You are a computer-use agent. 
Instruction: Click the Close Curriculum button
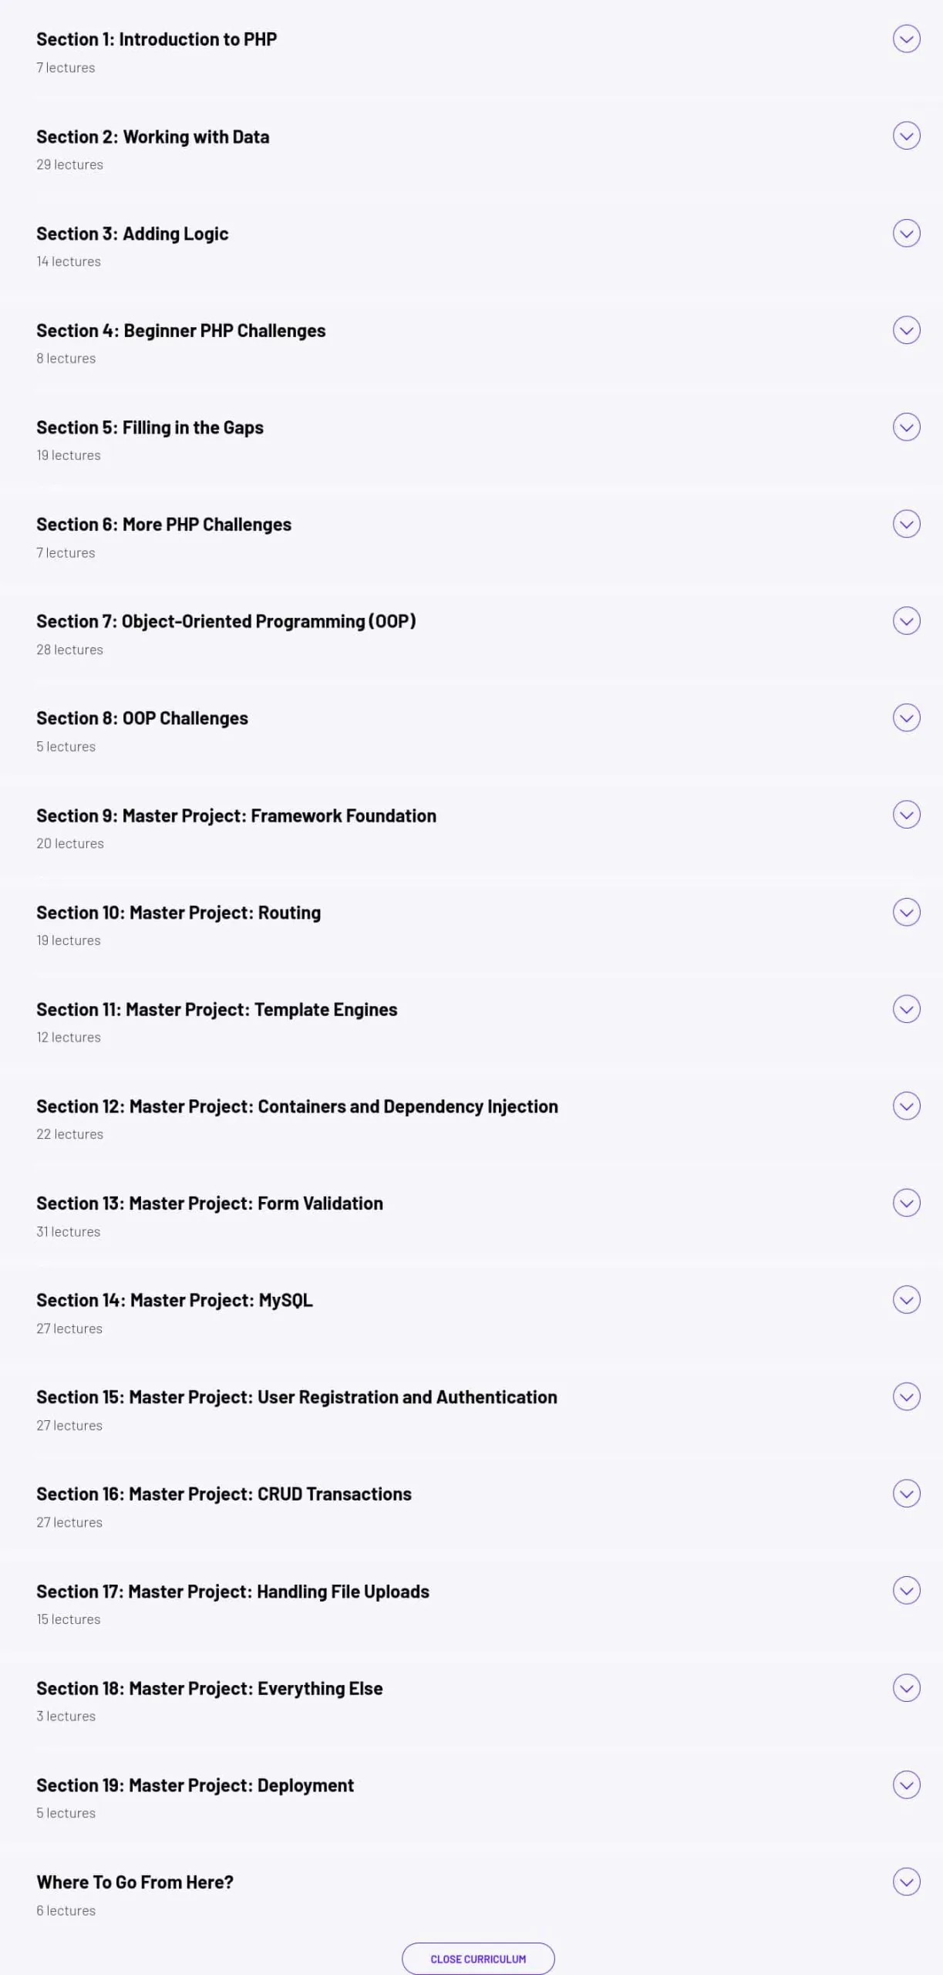(x=478, y=1959)
